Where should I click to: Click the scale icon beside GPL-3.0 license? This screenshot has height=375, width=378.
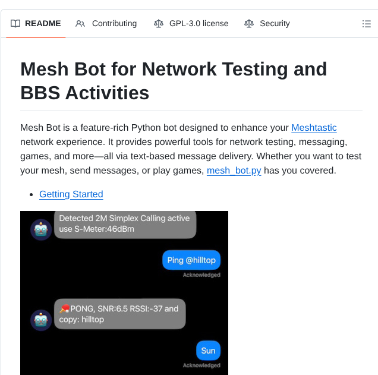click(x=158, y=24)
